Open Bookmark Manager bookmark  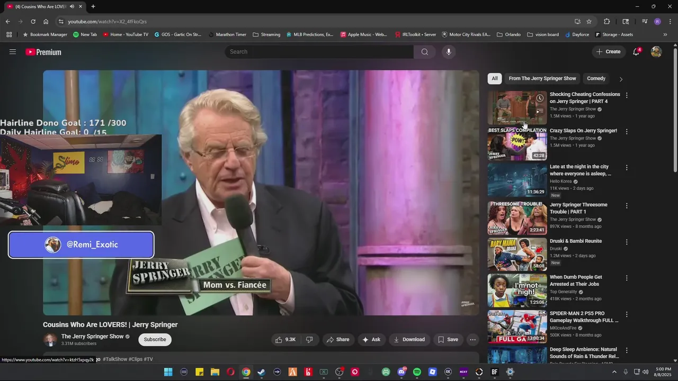44,34
